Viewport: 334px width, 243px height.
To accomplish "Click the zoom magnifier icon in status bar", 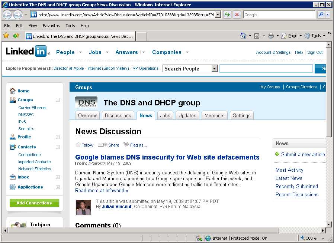I will 302,238.
